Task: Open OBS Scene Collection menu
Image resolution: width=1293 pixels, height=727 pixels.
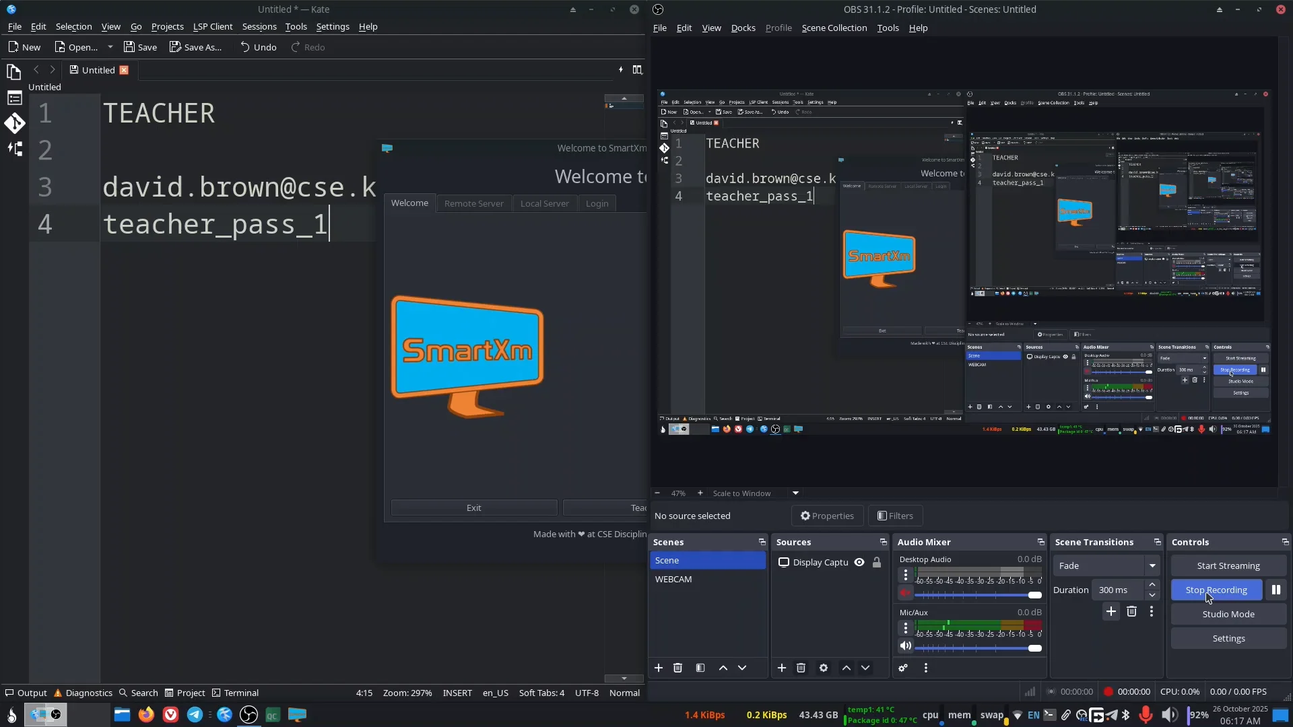Action: [834, 28]
